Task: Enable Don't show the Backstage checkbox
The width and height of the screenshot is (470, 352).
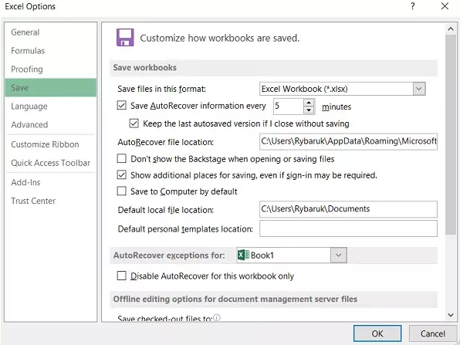Action: pyautogui.click(x=121, y=158)
